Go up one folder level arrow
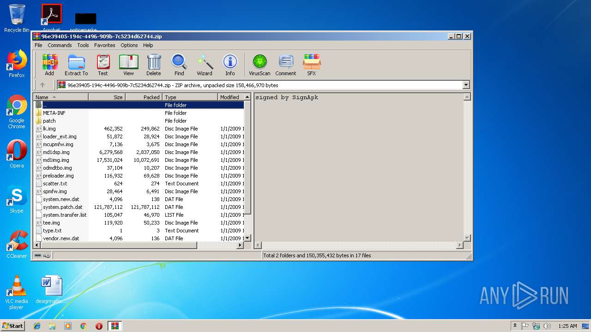Screen dimensions: 591x332 42,85
